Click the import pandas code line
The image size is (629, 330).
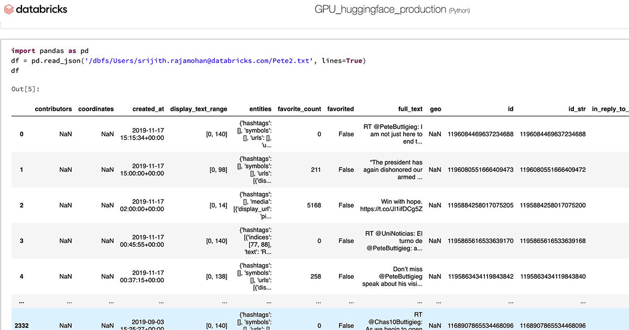pos(50,51)
